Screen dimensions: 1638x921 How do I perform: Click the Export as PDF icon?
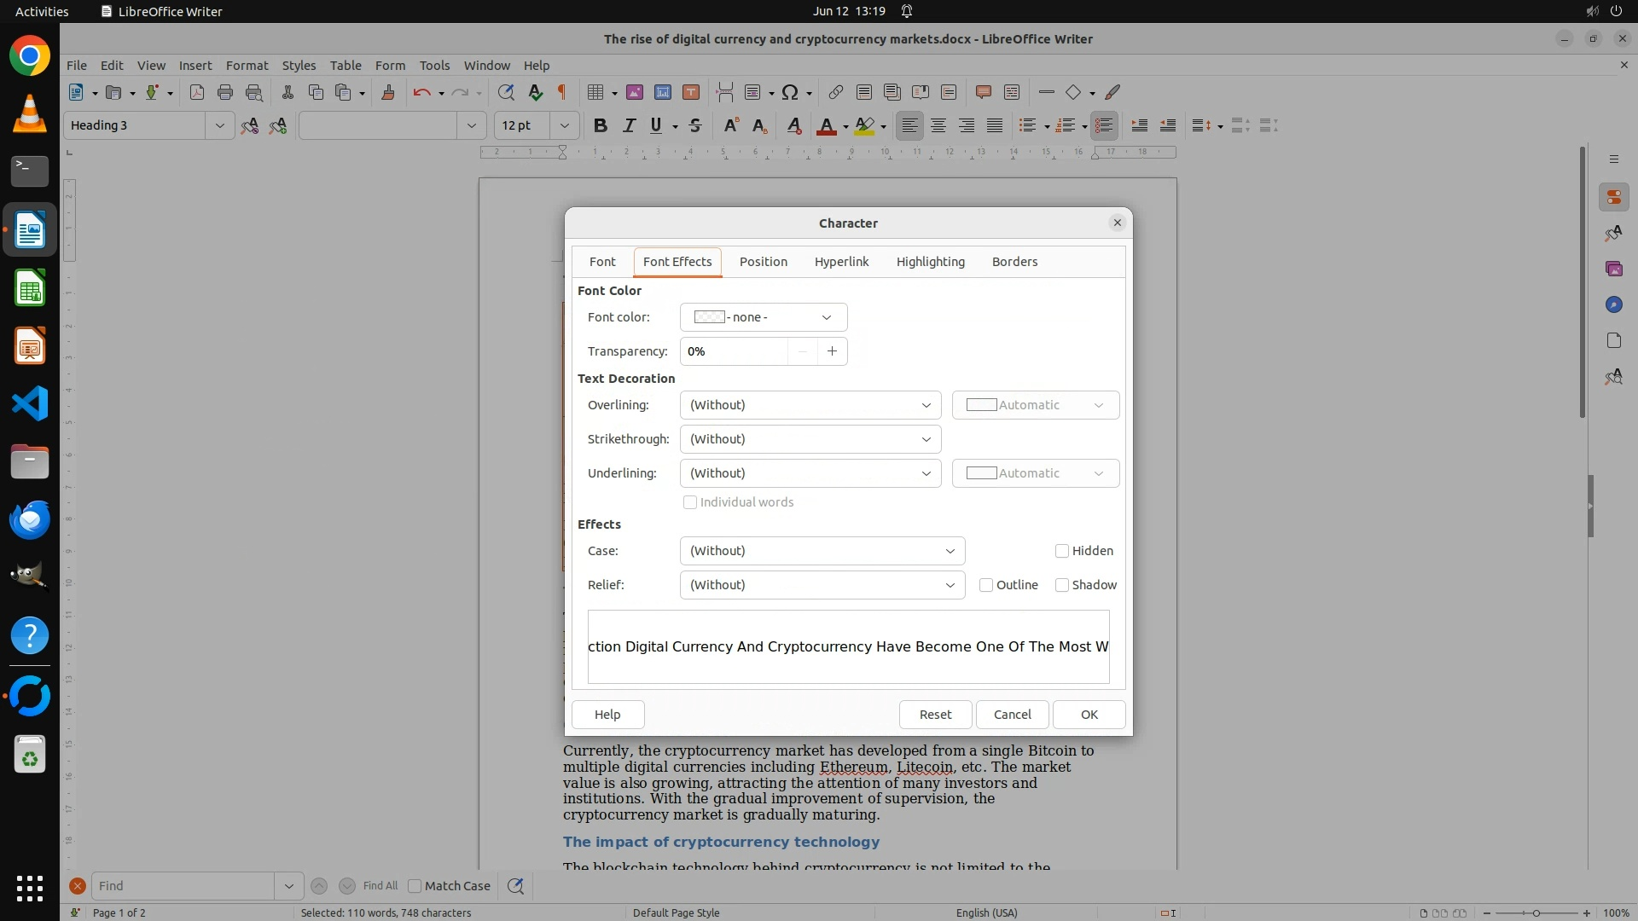click(197, 93)
